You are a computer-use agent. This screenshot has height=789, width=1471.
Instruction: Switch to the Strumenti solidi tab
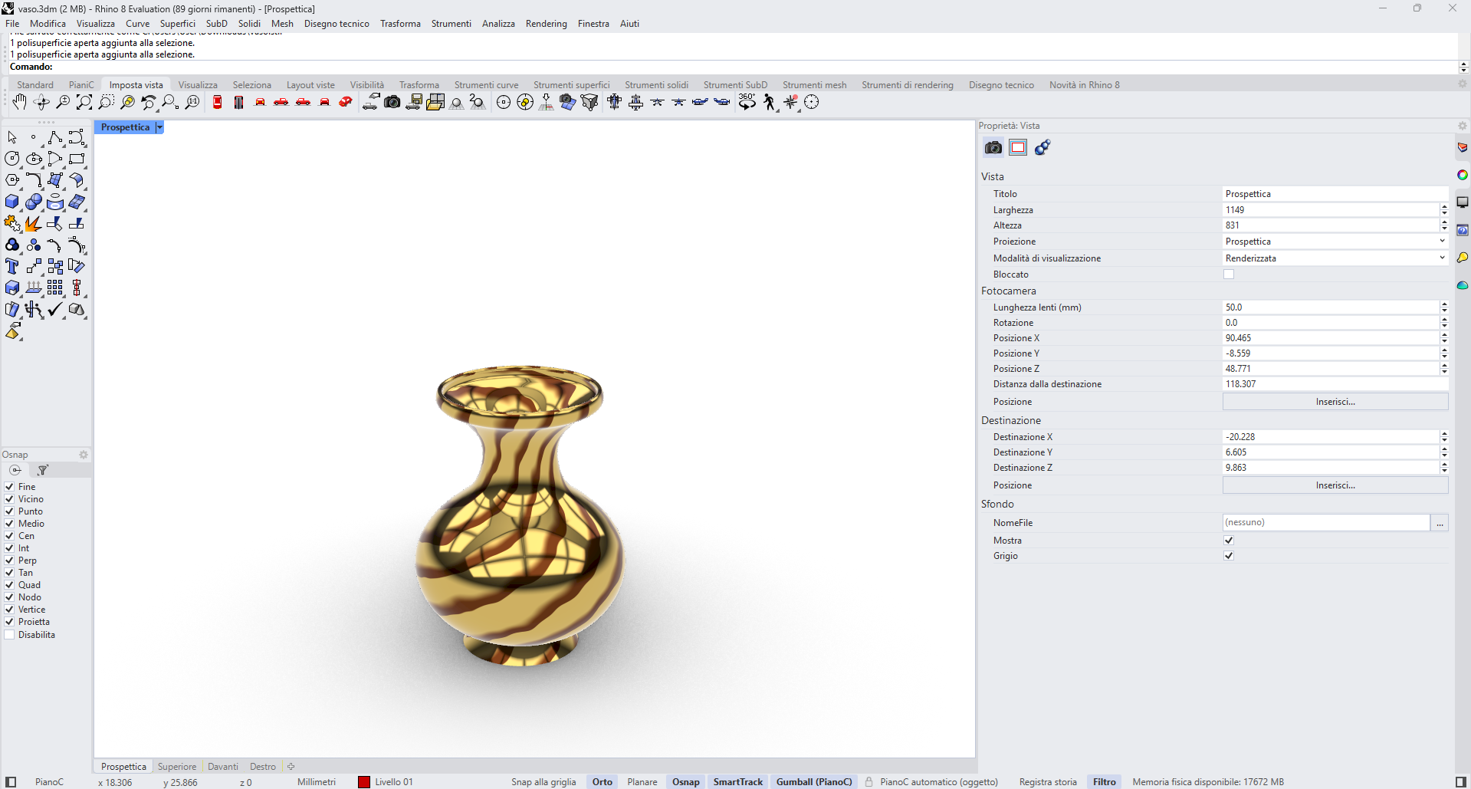657,84
